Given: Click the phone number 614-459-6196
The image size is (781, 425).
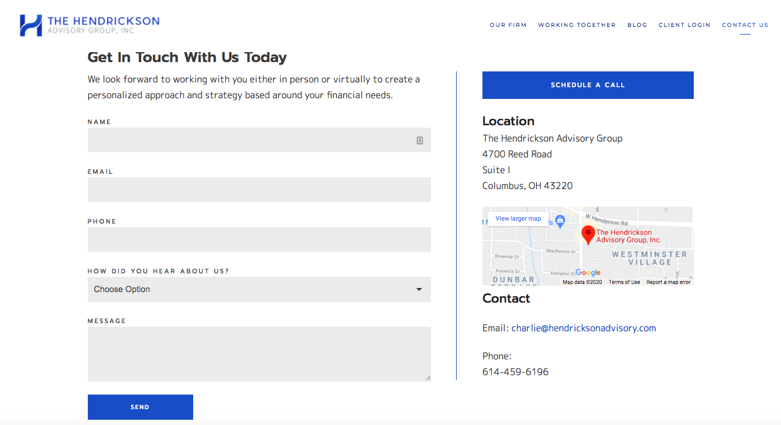Looking at the screenshot, I should (x=515, y=372).
